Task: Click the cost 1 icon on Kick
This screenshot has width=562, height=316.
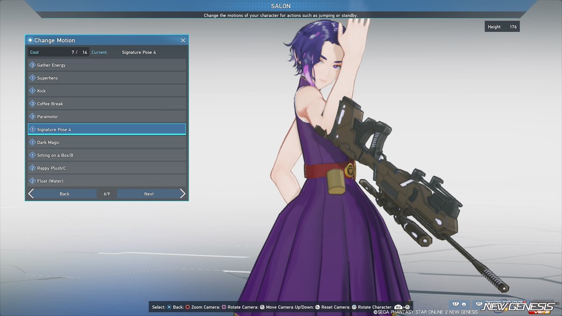Action: tap(33, 91)
